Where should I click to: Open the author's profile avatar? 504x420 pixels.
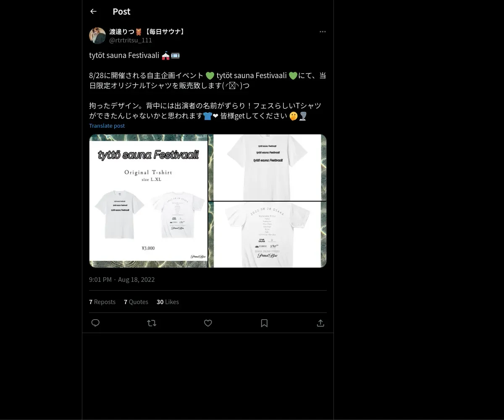pyautogui.click(x=97, y=36)
